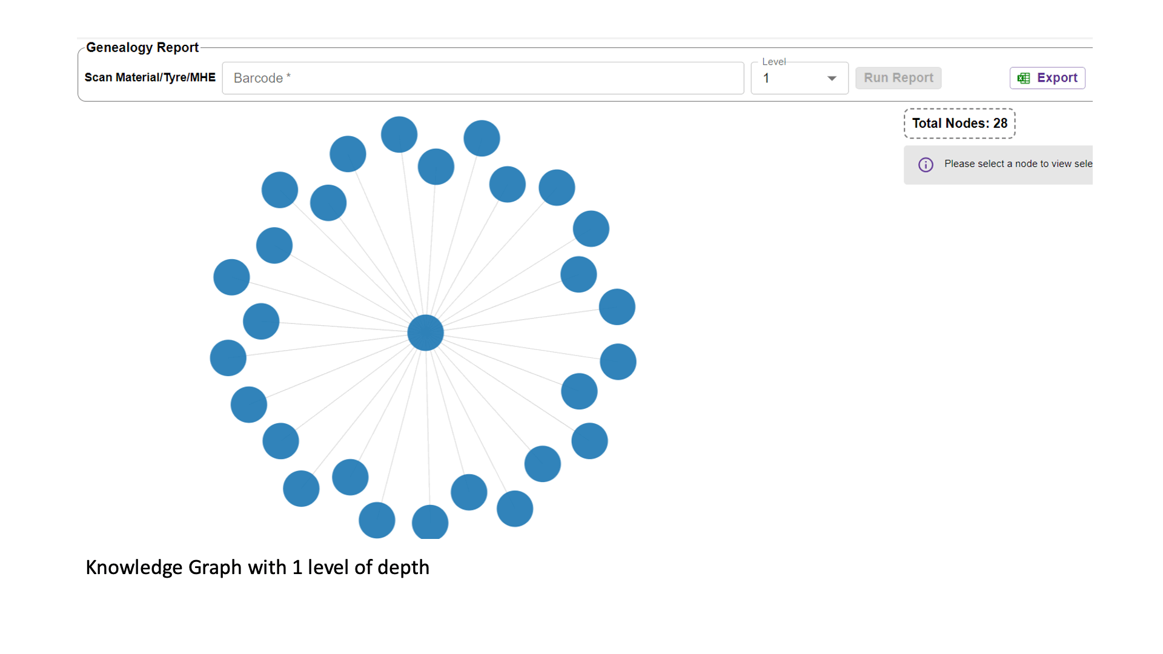
Task: Click the Genealogy Report heading
Action: pyautogui.click(x=142, y=47)
